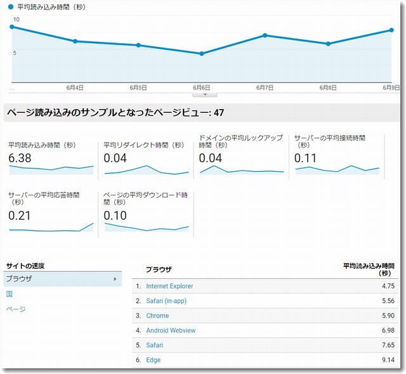Open the Chrome browser link
This screenshot has height=374, width=406.
(x=157, y=316)
